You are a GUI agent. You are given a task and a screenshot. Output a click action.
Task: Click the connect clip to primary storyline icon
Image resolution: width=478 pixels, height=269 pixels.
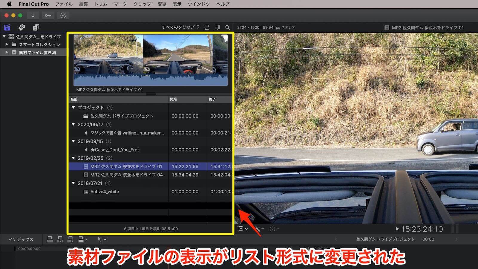tap(50, 239)
